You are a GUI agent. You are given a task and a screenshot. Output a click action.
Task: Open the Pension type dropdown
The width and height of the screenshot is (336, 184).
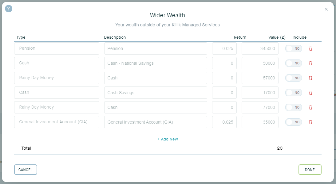[57, 48]
